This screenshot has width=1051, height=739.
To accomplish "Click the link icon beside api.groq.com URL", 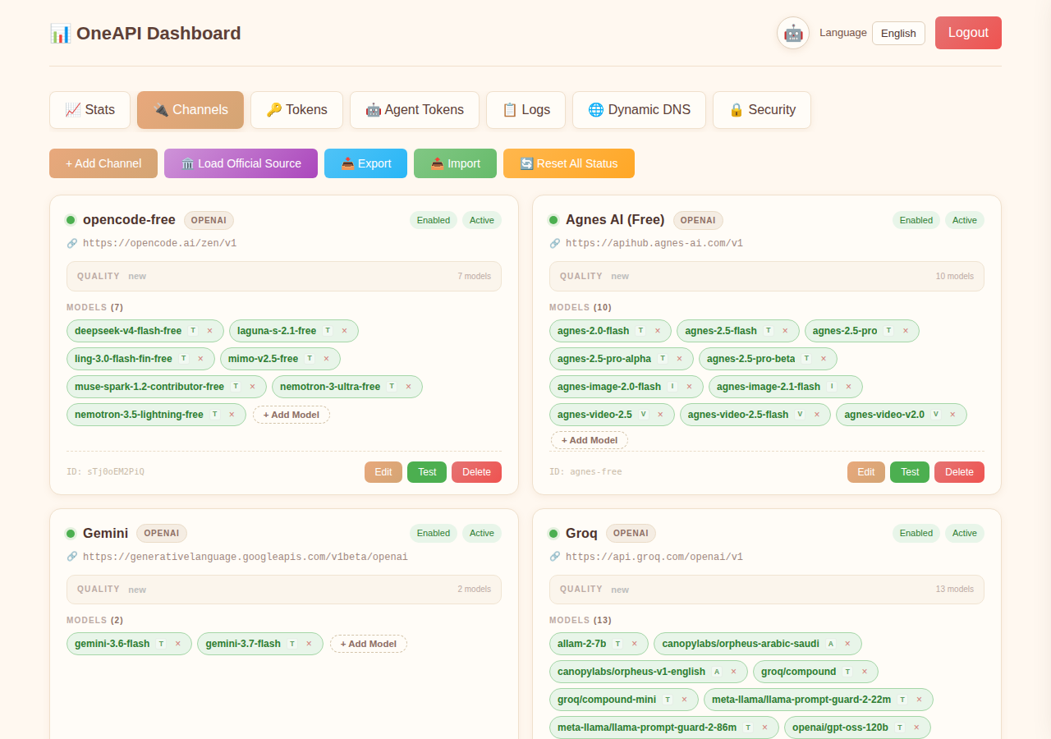I will point(555,557).
